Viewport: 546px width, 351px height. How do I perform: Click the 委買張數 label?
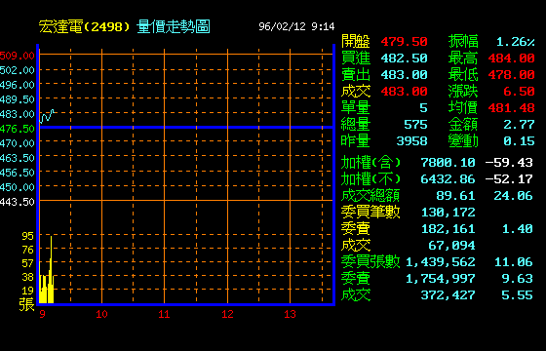[x=370, y=262]
